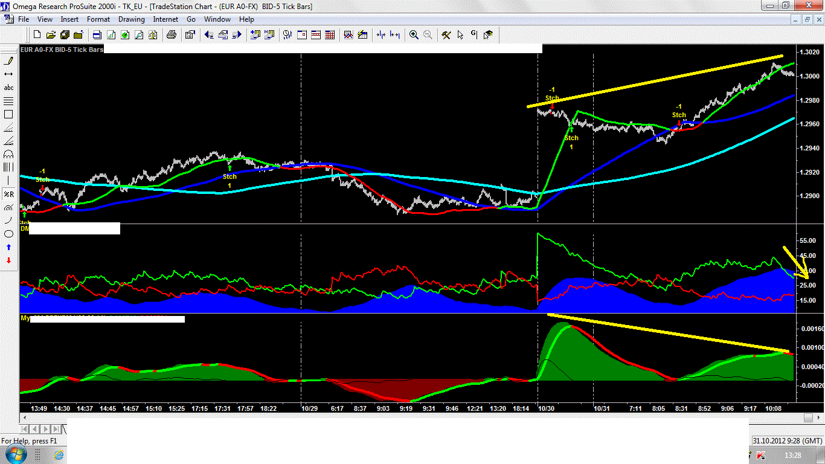Click the Open folder toolbar icon
The height and width of the screenshot is (464, 825).
[x=51, y=35]
